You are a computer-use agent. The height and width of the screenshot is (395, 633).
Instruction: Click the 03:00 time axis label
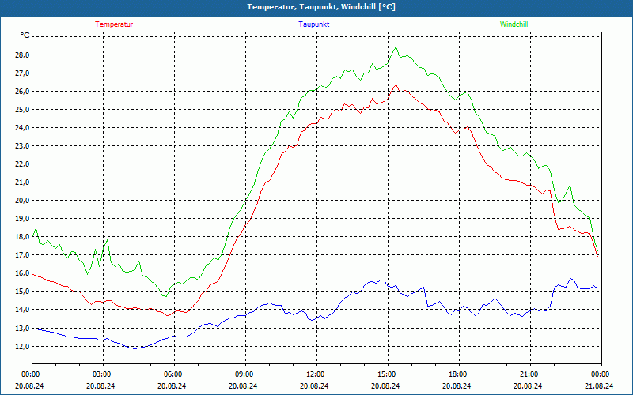[103, 374]
